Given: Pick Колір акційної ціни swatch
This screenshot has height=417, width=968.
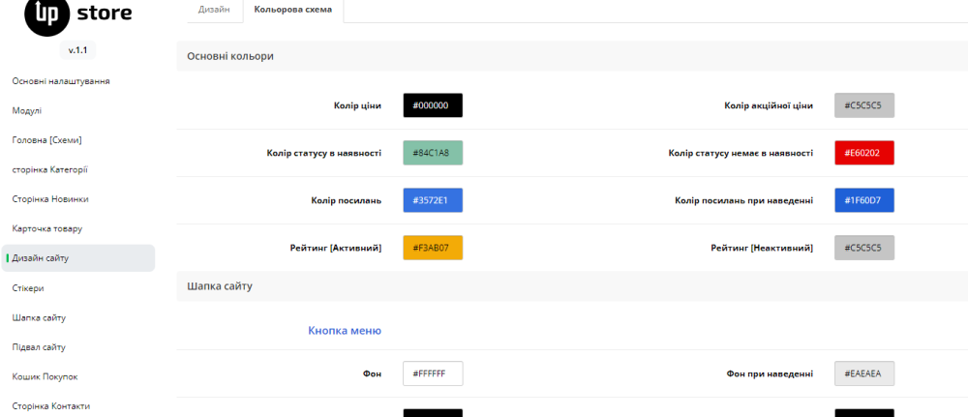Looking at the screenshot, I should 864,105.
